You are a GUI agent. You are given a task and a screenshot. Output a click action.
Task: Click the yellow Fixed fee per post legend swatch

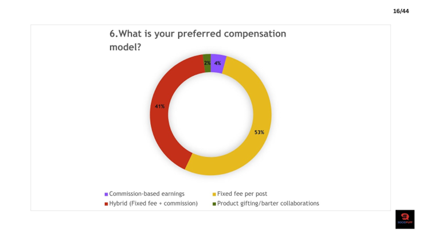point(214,194)
